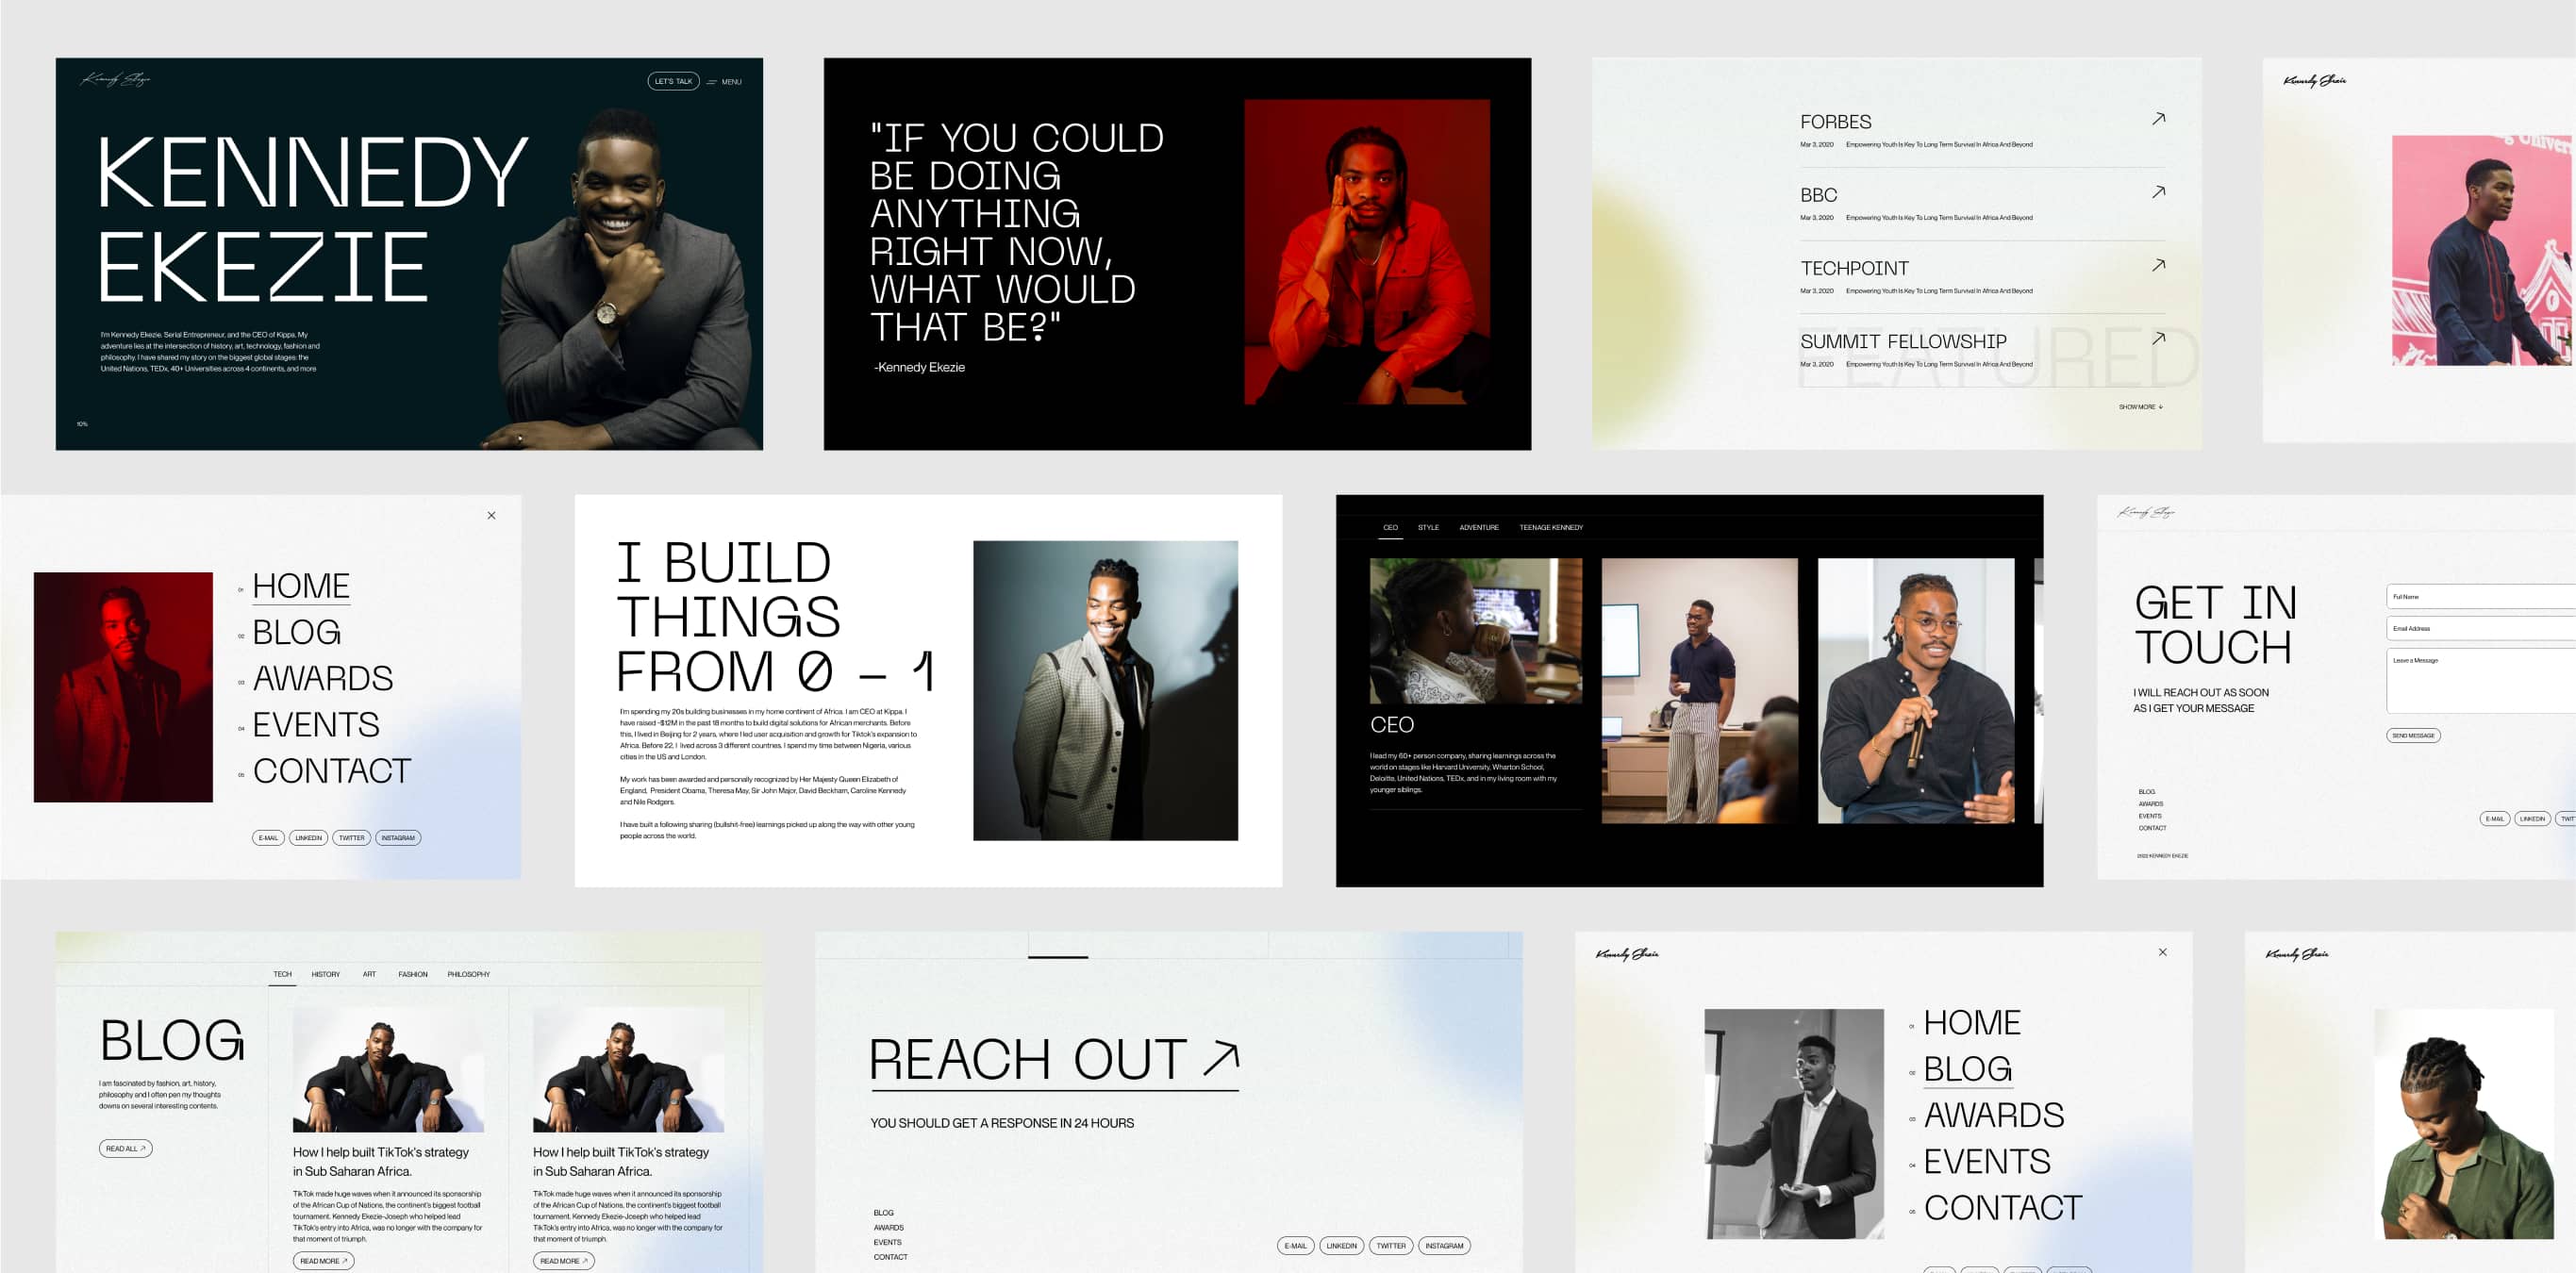
Task: Open AWARDS in the red-portrait menu
Action: click(322, 678)
